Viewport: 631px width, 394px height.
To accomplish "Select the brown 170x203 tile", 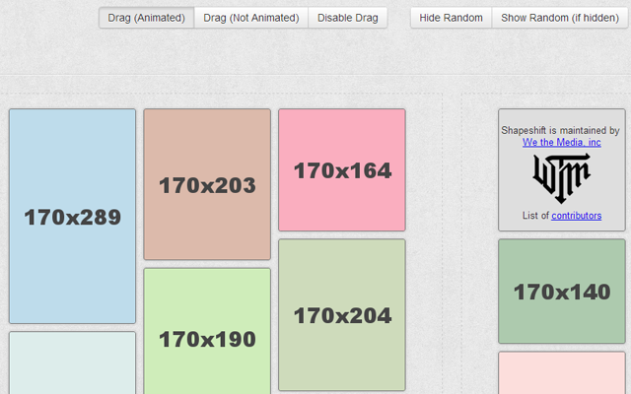I will coord(207,227).
